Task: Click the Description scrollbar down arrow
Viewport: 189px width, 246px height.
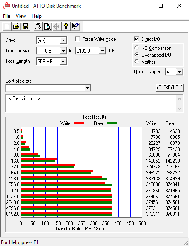Action: coord(180,108)
